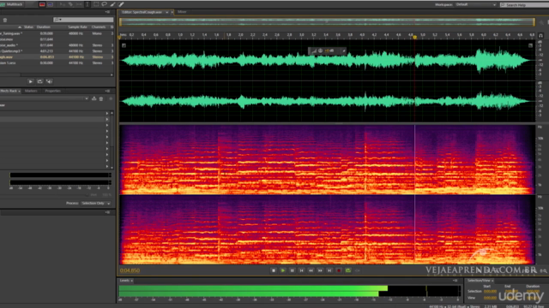Open the Files panel options menu
Screen dimensions: 549x308
tap(107, 12)
